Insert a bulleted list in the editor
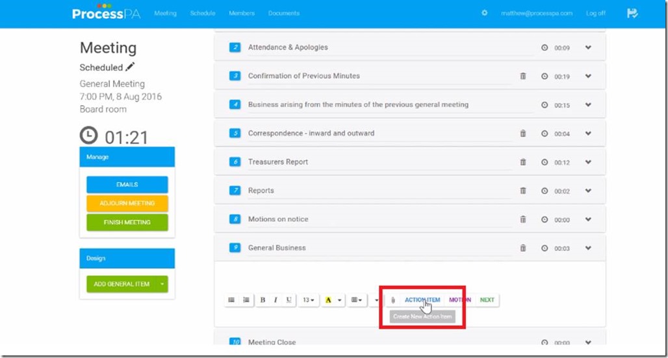The height and width of the screenshot is (358, 668). (231, 300)
